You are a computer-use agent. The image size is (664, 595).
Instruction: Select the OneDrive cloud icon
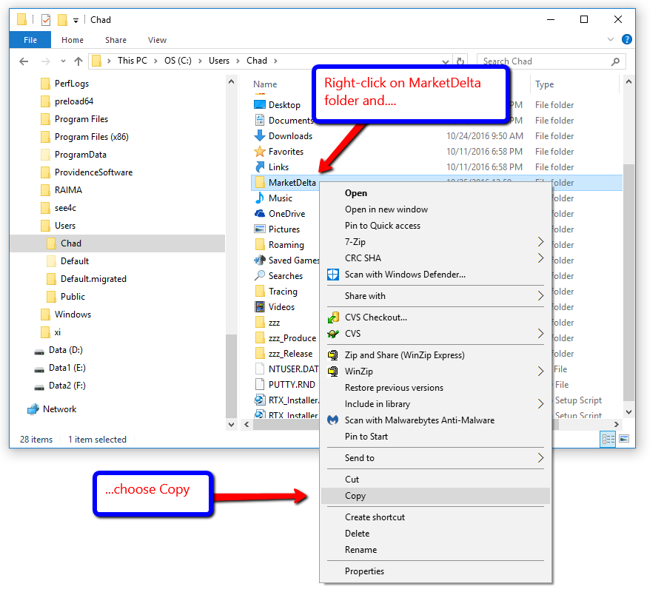[260, 213]
